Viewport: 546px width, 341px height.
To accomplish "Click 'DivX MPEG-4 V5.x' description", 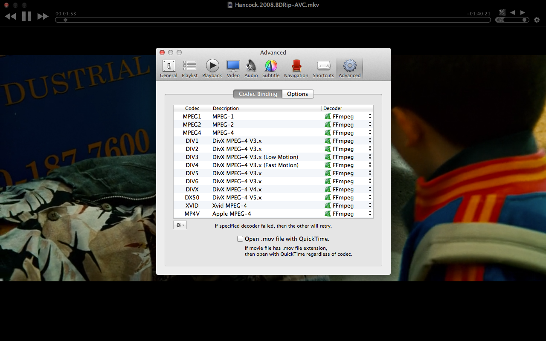I will coord(237,197).
